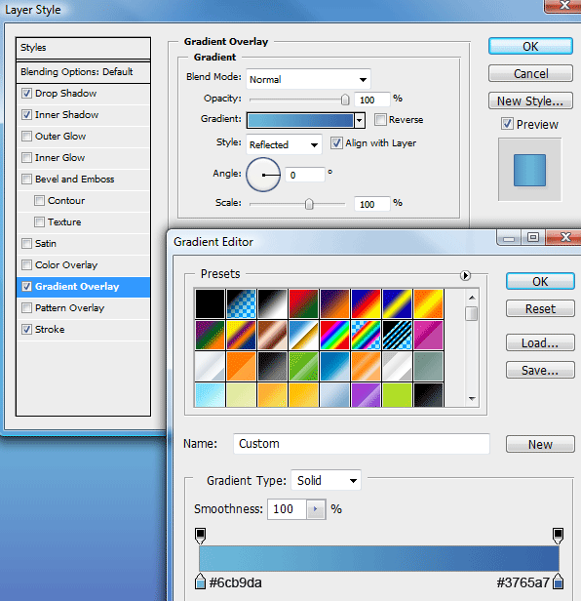The image size is (581, 601).
Task: Click the angle dial control
Action: tap(263, 175)
